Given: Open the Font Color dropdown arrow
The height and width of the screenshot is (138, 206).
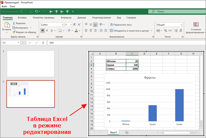Looking at the screenshot, I should (79, 31).
